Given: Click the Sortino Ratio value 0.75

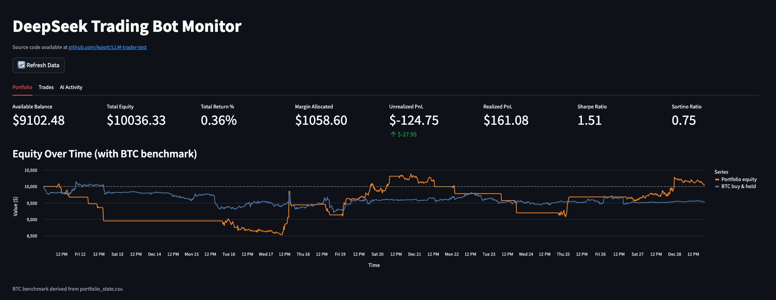Looking at the screenshot, I should pos(684,120).
